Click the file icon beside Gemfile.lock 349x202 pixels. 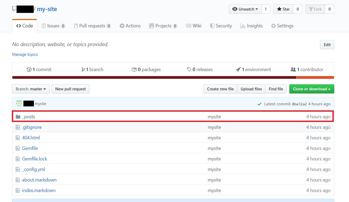pos(18,159)
